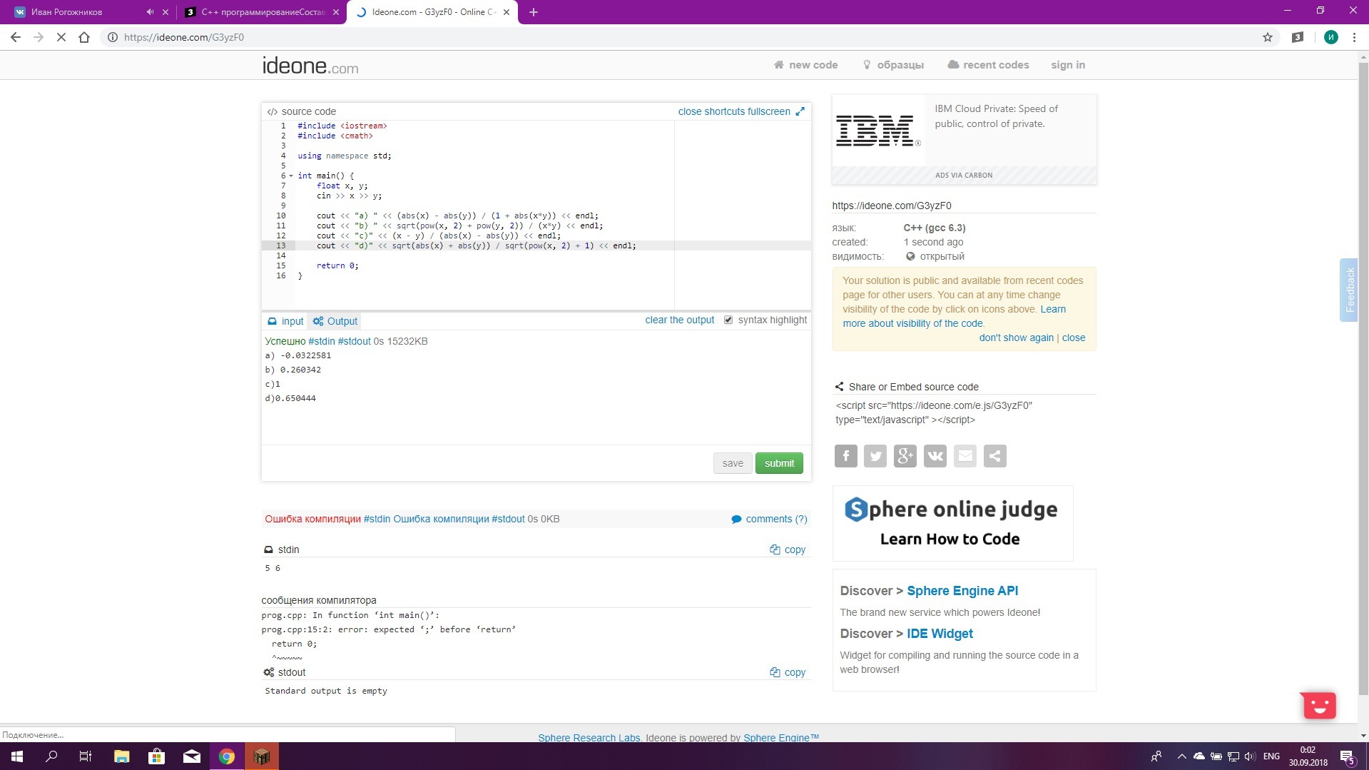Open recent codes menu item
1369x770 pixels.
tap(989, 65)
